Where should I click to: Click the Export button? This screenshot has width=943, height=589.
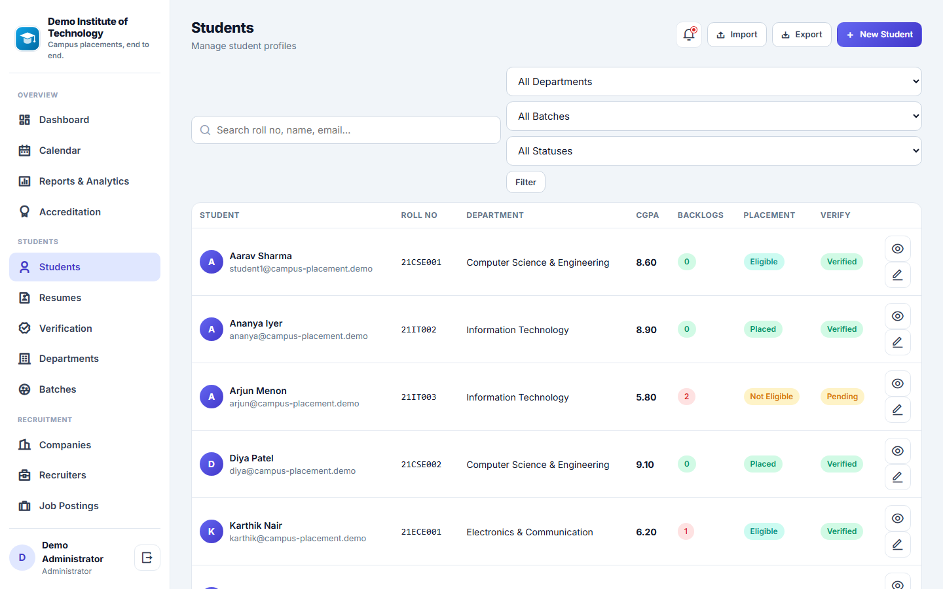click(x=802, y=35)
